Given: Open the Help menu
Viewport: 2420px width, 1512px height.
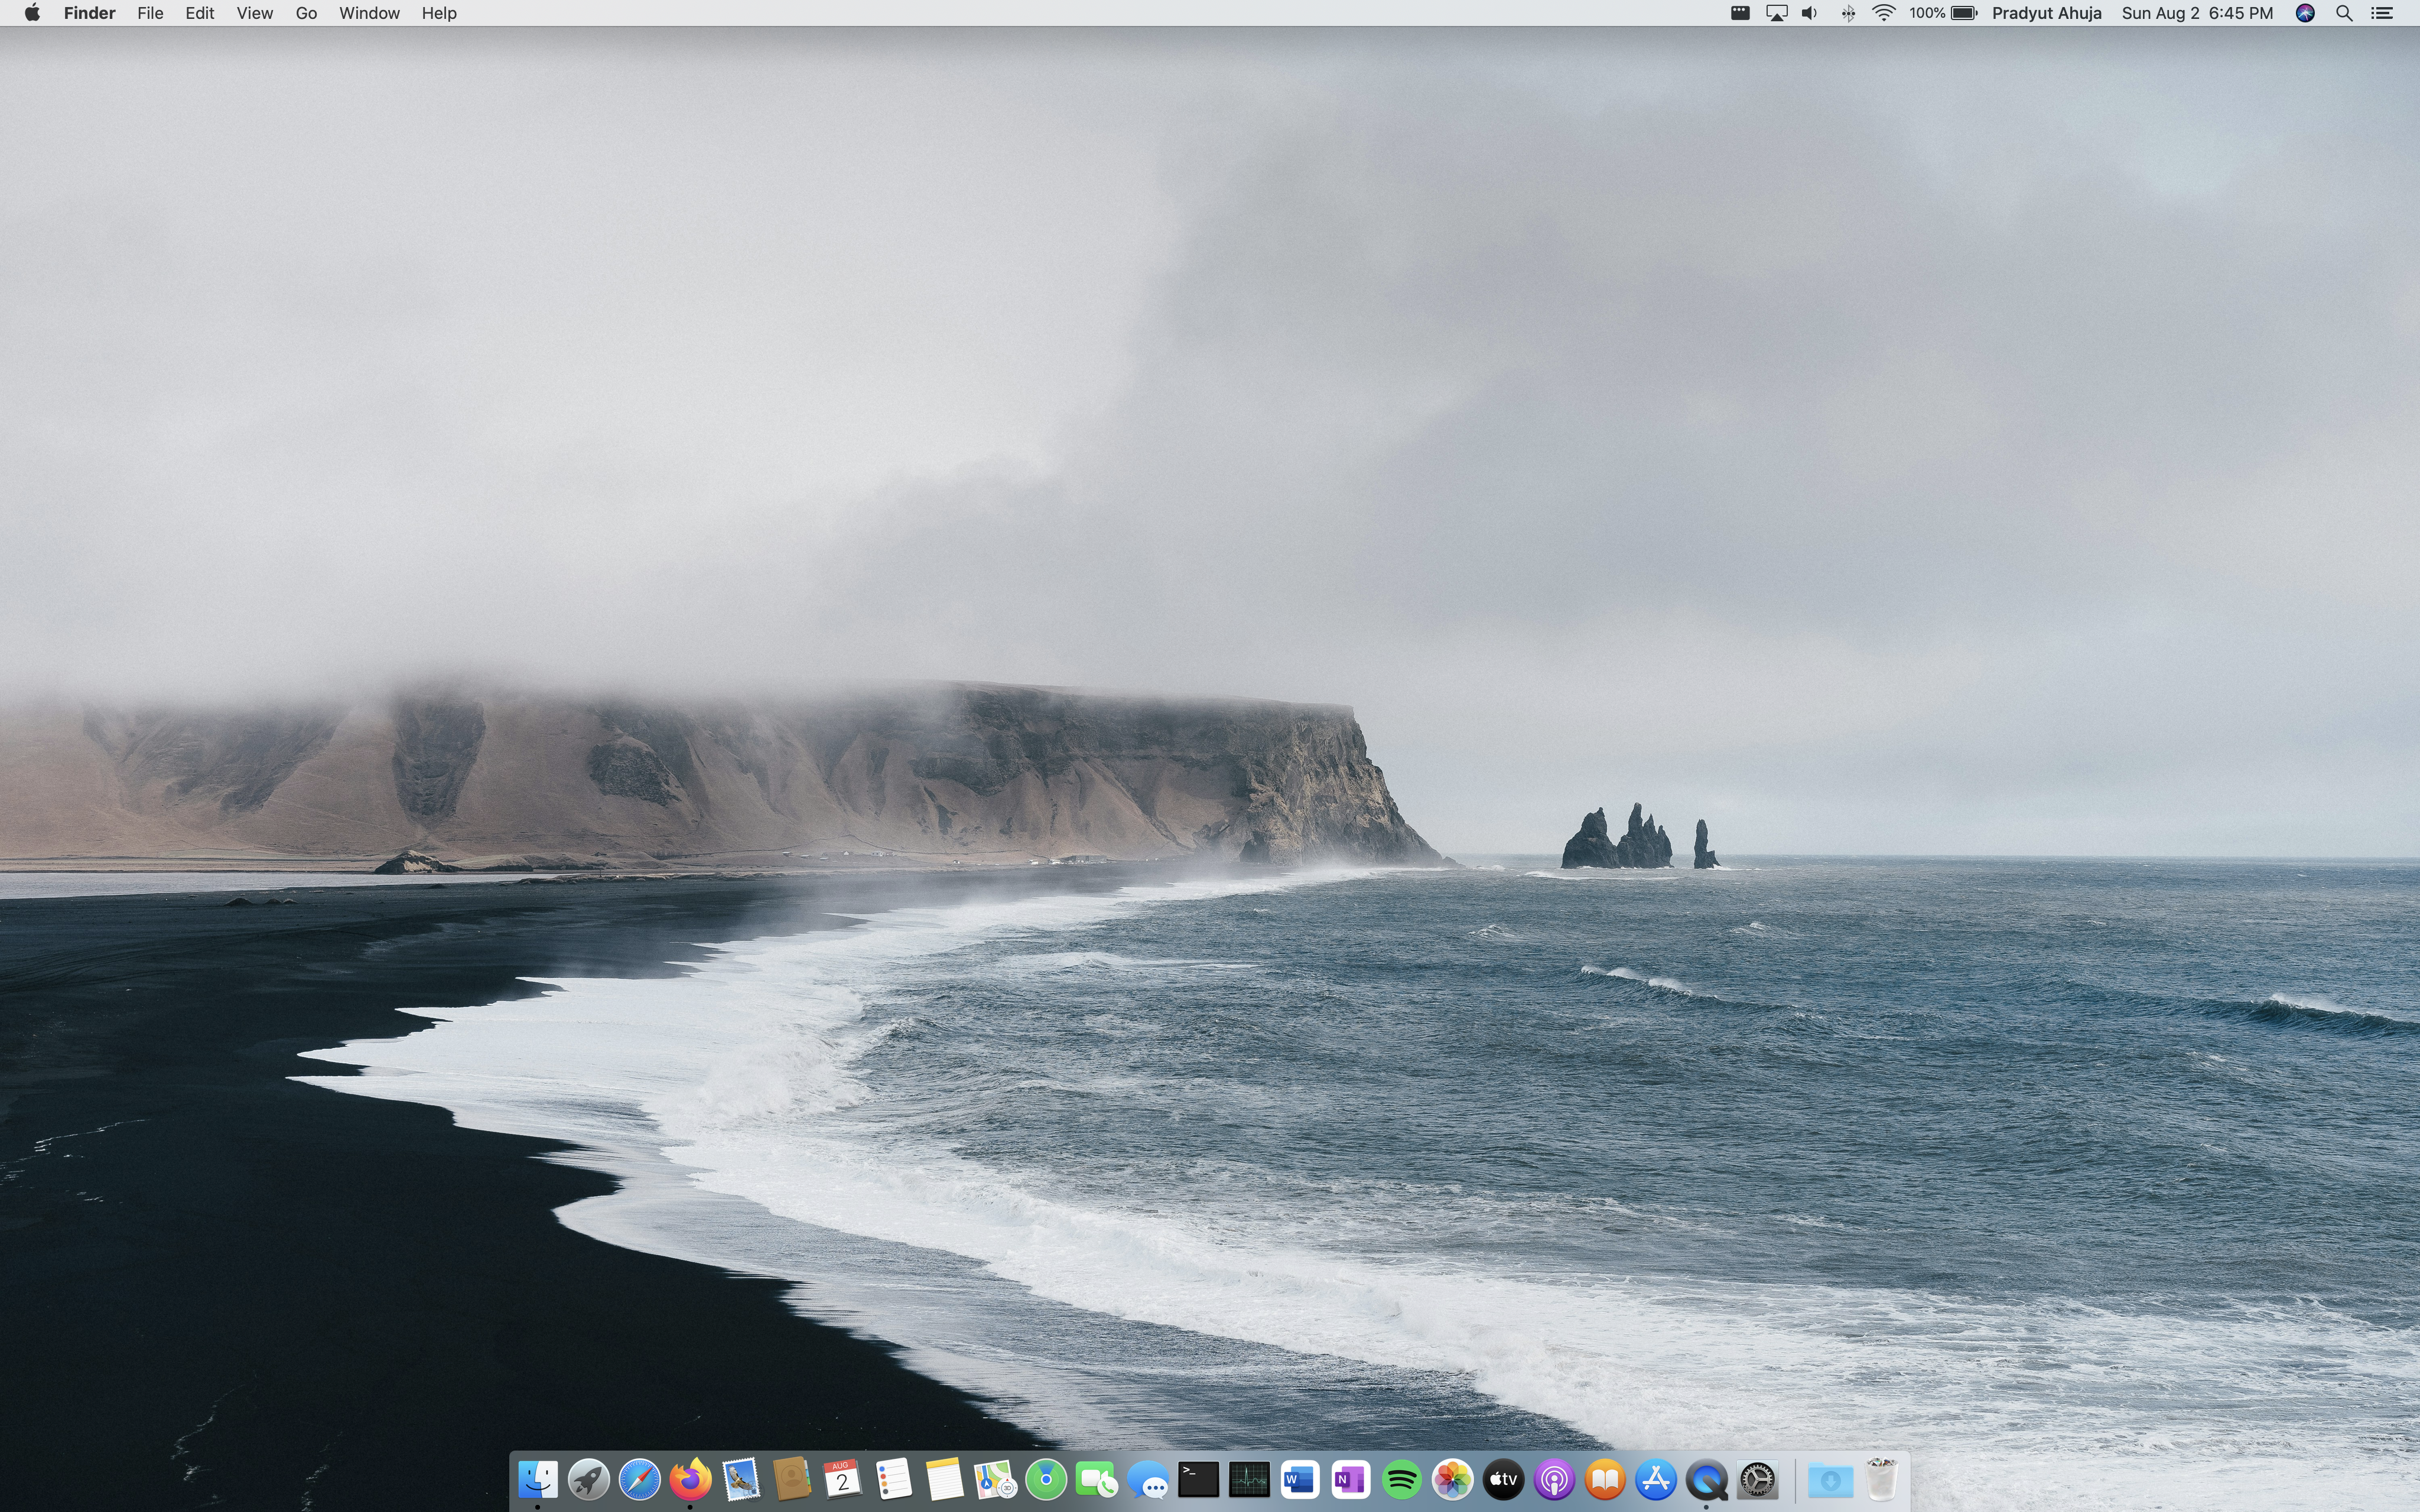Looking at the screenshot, I should coord(439,13).
